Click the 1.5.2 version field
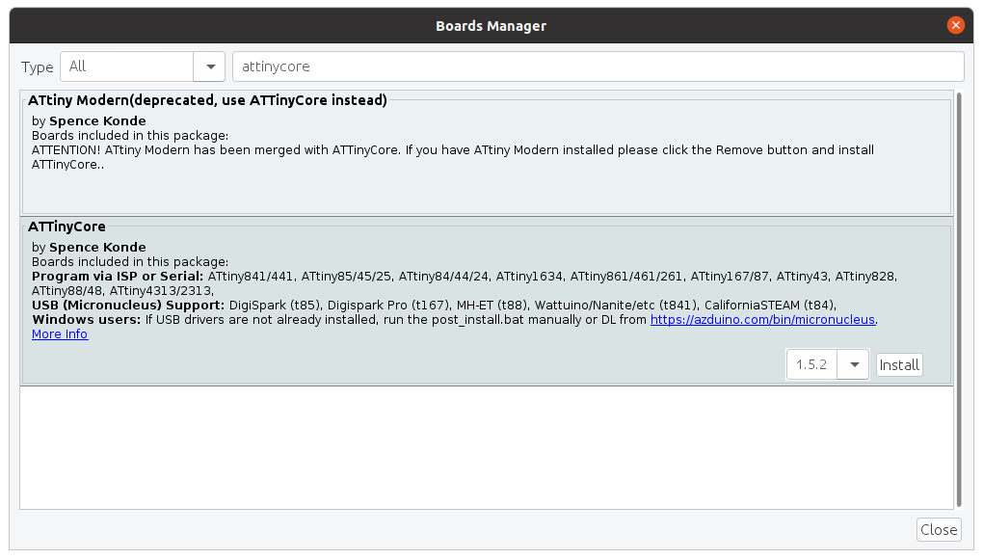 (811, 364)
